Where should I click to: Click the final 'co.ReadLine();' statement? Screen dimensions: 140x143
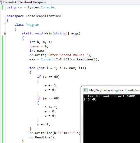[42, 137]
